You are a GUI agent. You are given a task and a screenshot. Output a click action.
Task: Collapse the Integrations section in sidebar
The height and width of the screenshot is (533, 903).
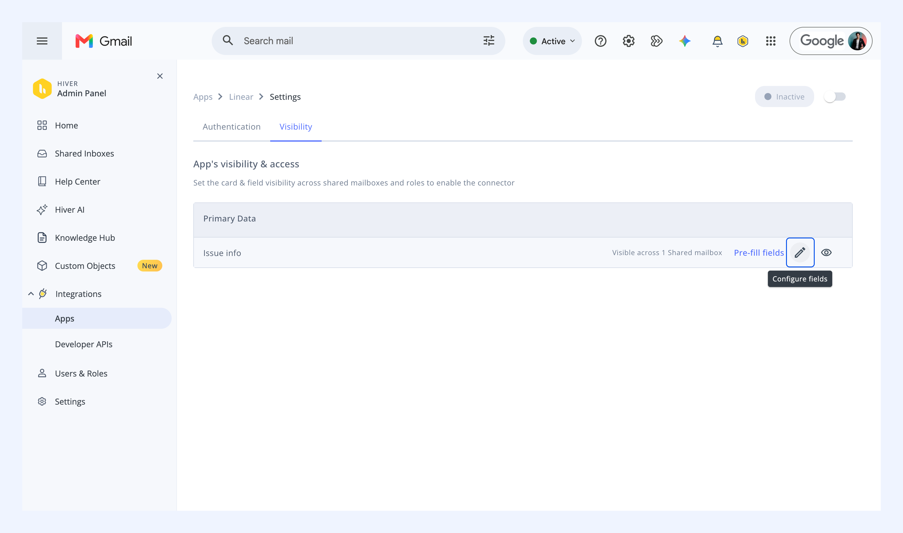tap(31, 294)
